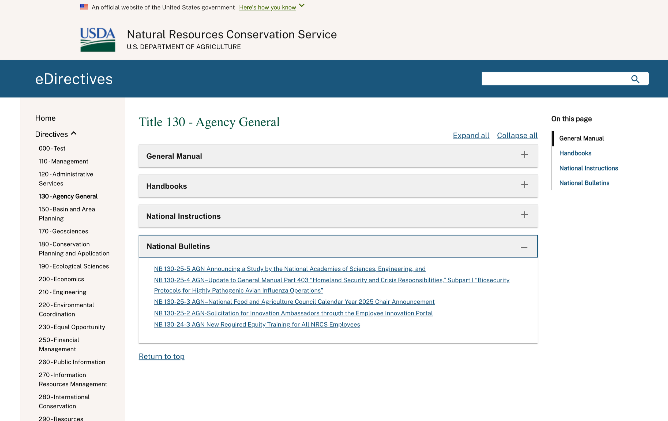Screen dimensions: 668x421
Task: Open bulletin NB 130-25-3 AGN link
Action: point(294,302)
